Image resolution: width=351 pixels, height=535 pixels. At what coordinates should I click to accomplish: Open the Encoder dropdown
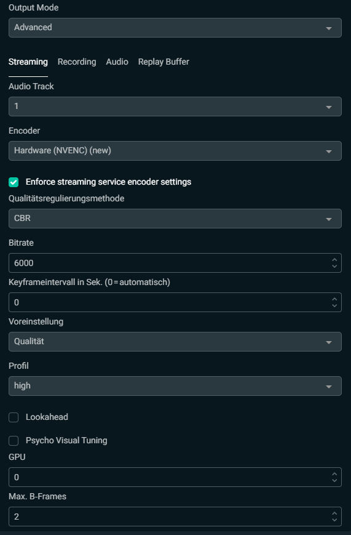(x=175, y=151)
